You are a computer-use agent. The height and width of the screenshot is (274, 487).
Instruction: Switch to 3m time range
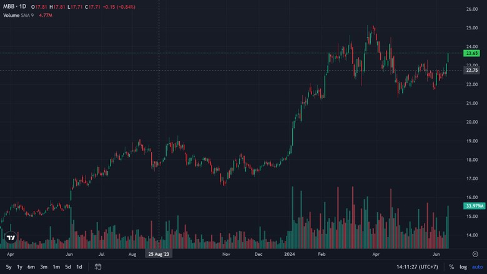[x=44, y=267]
